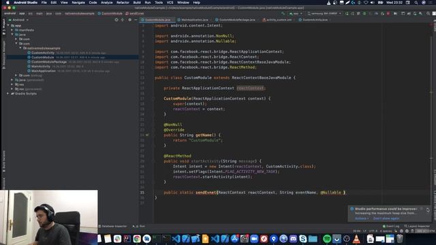Click the red Stop button in toolbar
Screen dimensions: 436x245
pyautogui.click(x=388, y=14)
